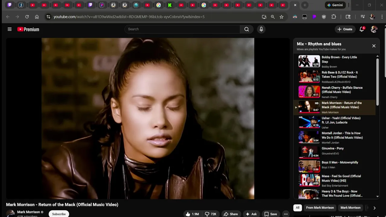The image size is (386, 217).
Task: Share the Return of the Mack video
Action: pyautogui.click(x=231, y=214)
